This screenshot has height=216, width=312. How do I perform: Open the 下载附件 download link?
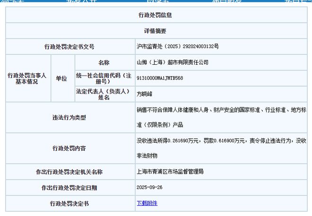[x=147, y=203]
